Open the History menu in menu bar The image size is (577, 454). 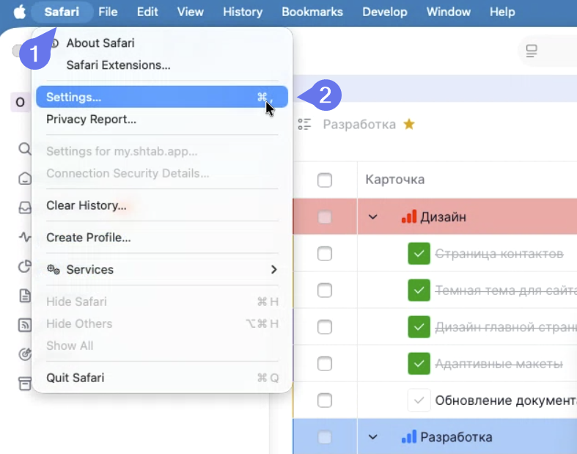(x=242, y=12)
